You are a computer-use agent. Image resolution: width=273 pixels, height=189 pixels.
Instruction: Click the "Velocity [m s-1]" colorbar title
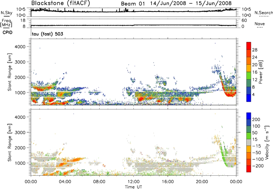pyautogui.click(x=267, y=143)
